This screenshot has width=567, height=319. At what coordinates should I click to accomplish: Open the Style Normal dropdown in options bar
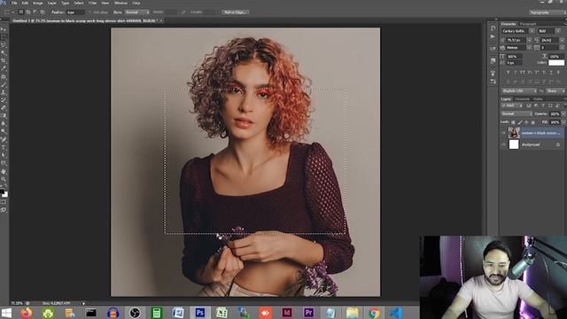click(x=137, y=12)
